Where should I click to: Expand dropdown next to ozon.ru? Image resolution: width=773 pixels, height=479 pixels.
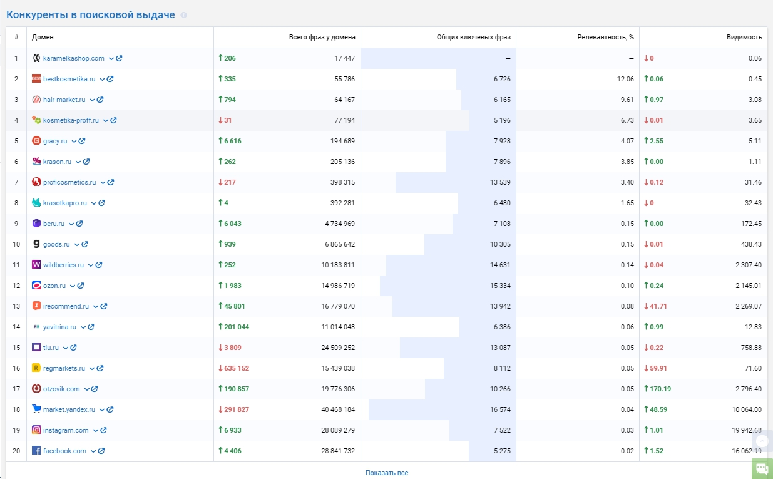tap(73, 286)
